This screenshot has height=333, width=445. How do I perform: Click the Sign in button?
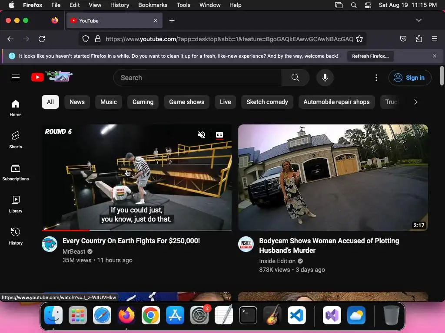coord(410,78)
